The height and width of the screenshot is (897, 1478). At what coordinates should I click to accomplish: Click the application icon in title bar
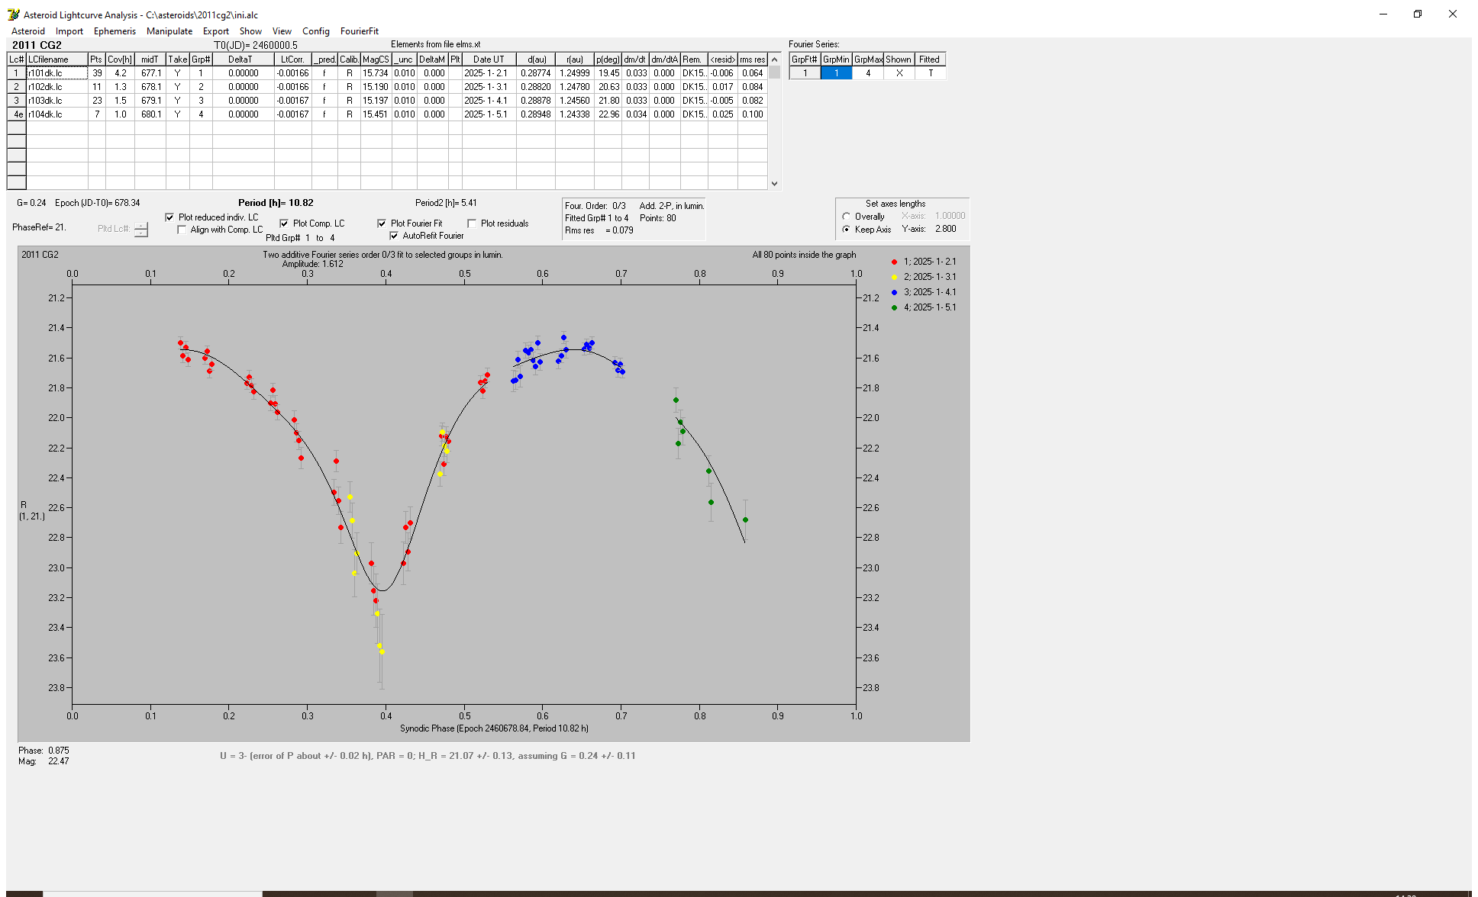click(x=13, y=14)
